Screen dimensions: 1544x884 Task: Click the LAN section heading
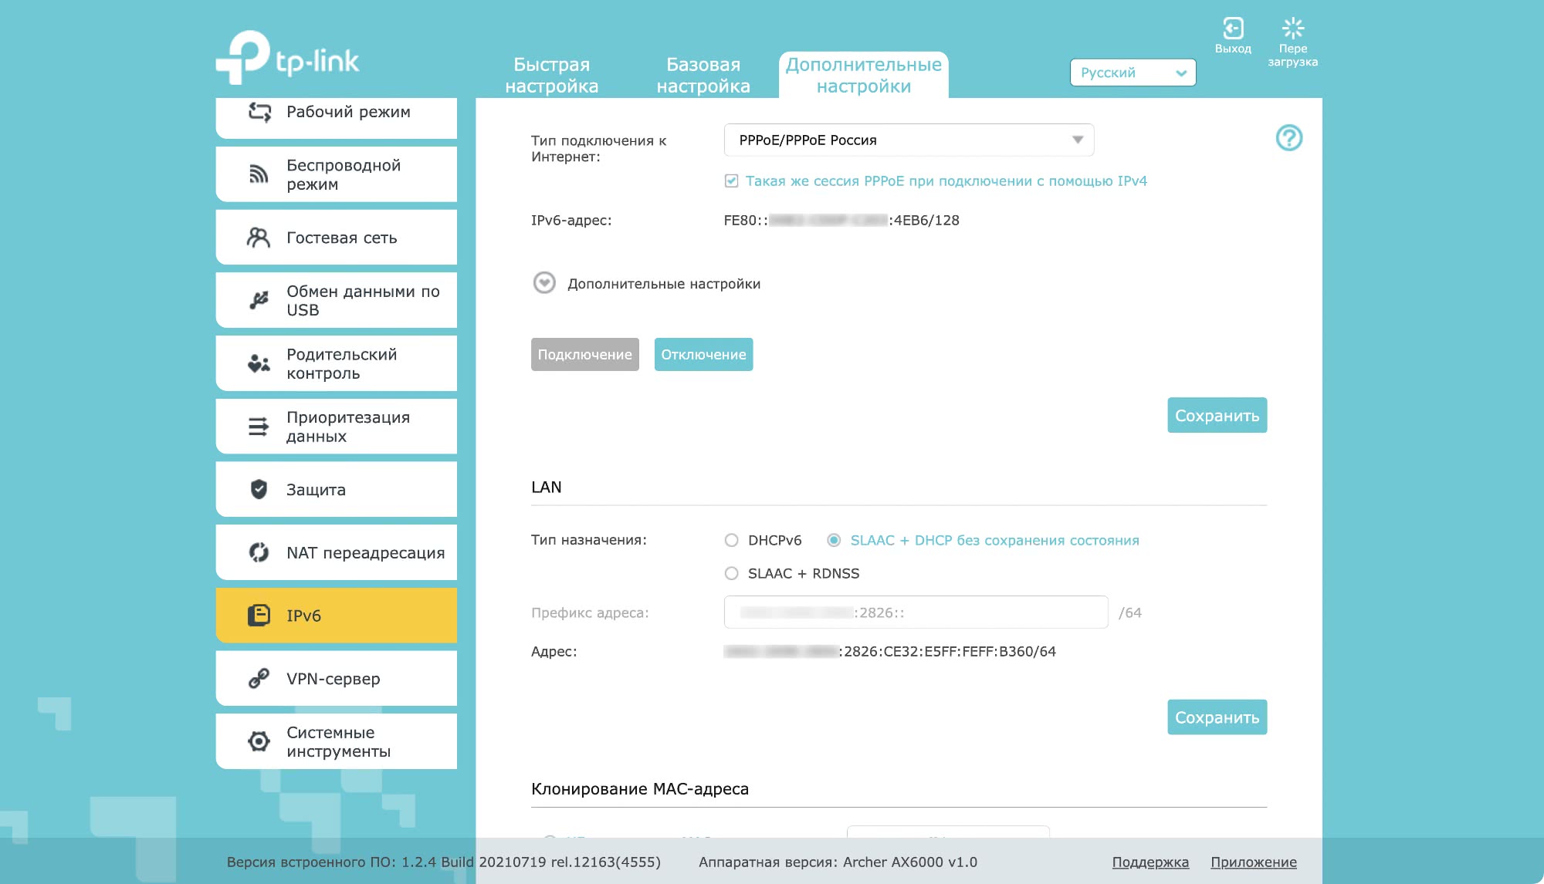point(547,487)
